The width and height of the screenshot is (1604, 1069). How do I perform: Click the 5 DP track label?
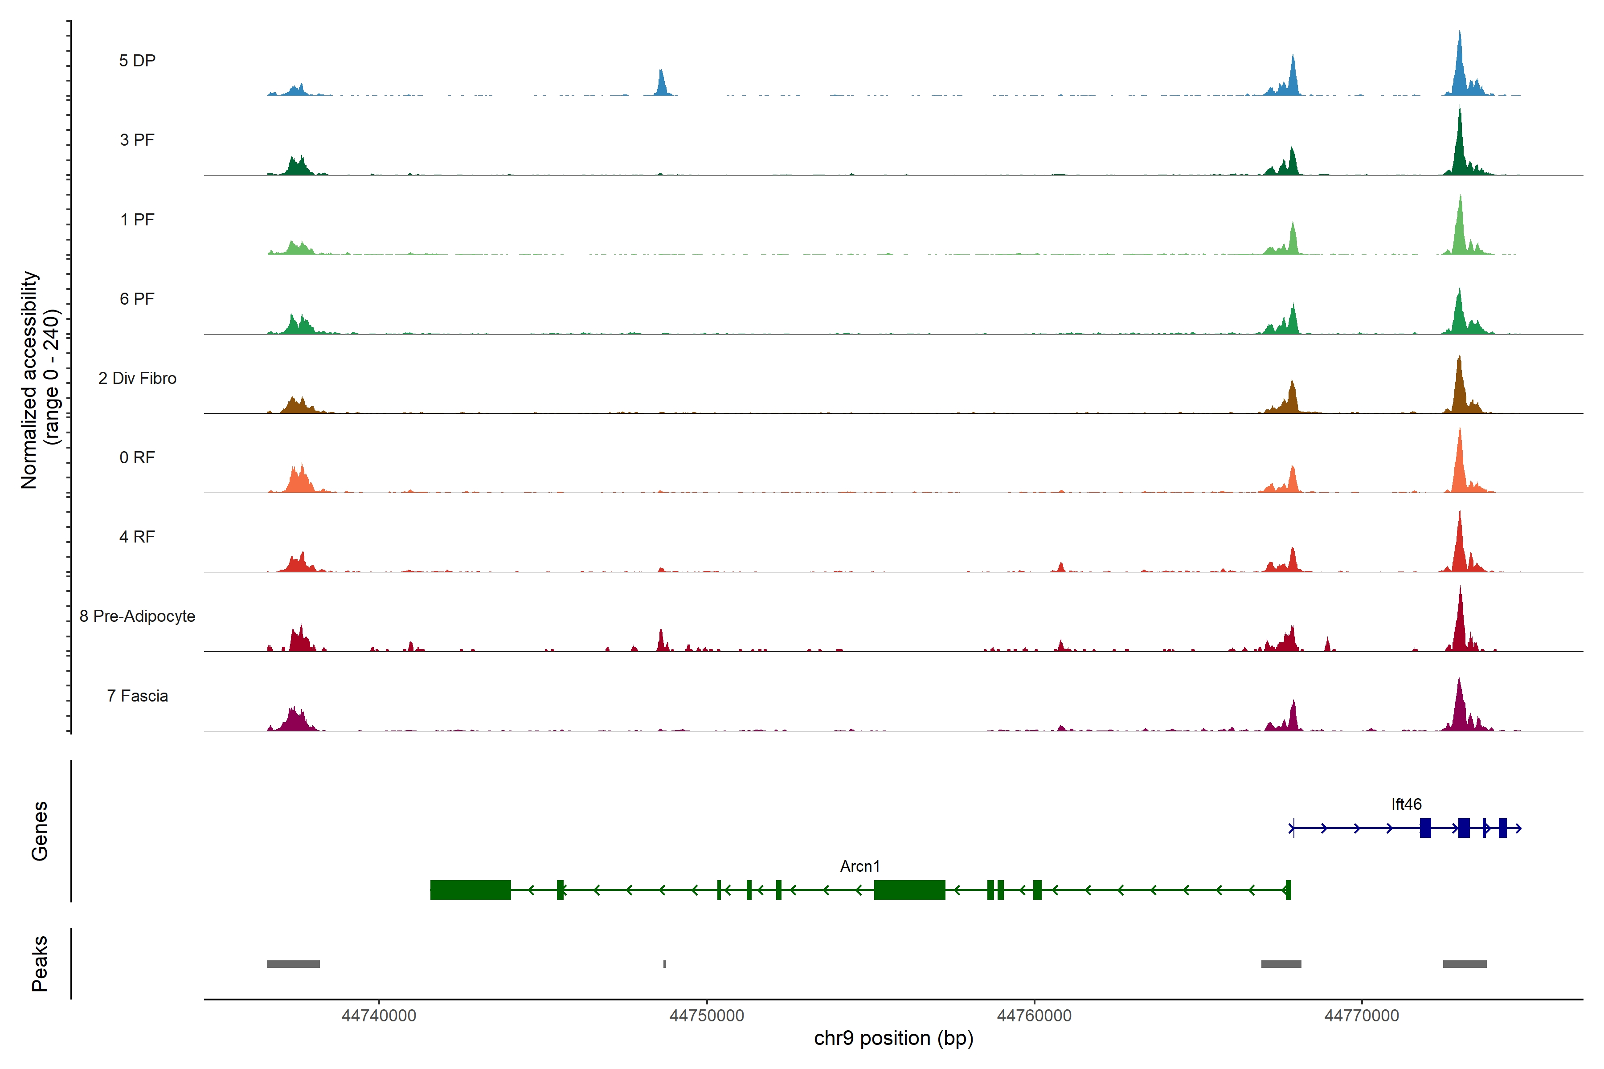coord(137,61)
